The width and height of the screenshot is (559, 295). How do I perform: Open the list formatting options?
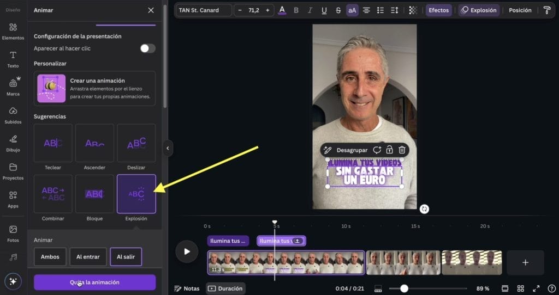[x=380, y=10]
